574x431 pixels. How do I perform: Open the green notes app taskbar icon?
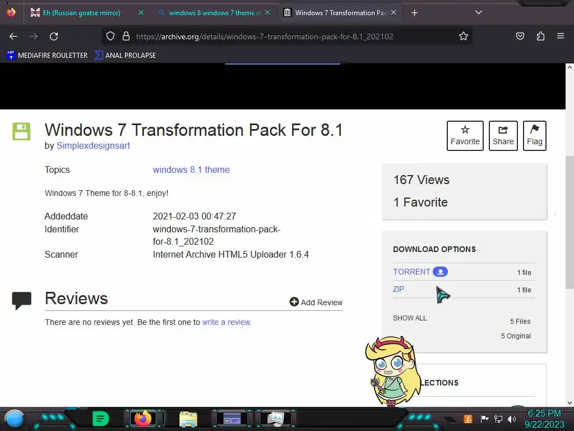tap(101, 419)
